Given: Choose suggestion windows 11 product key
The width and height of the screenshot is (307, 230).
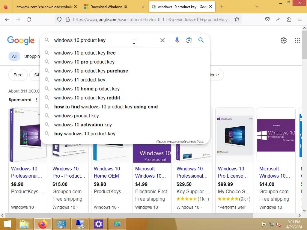Looking at the screenshot, I should (125, 80).
